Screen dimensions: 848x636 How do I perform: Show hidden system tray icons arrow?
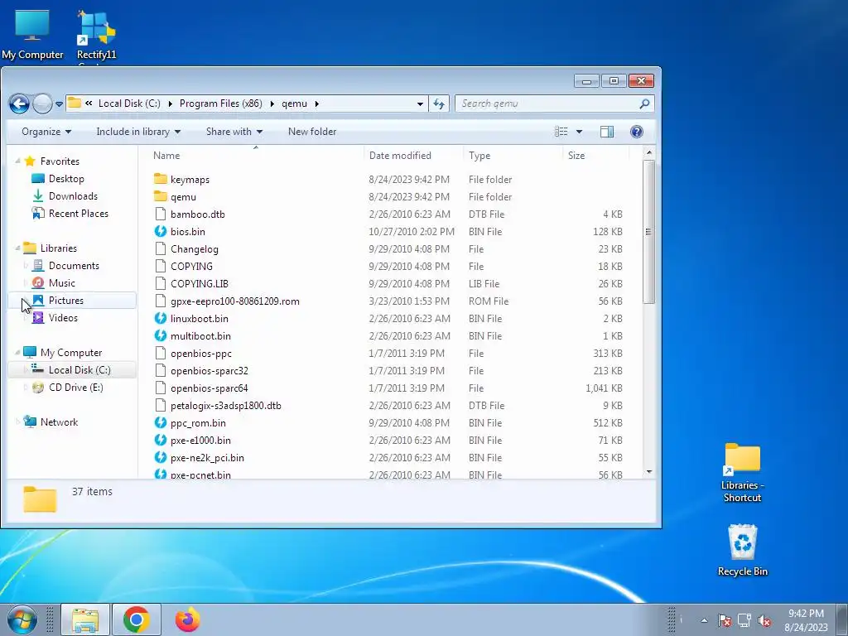704,620
